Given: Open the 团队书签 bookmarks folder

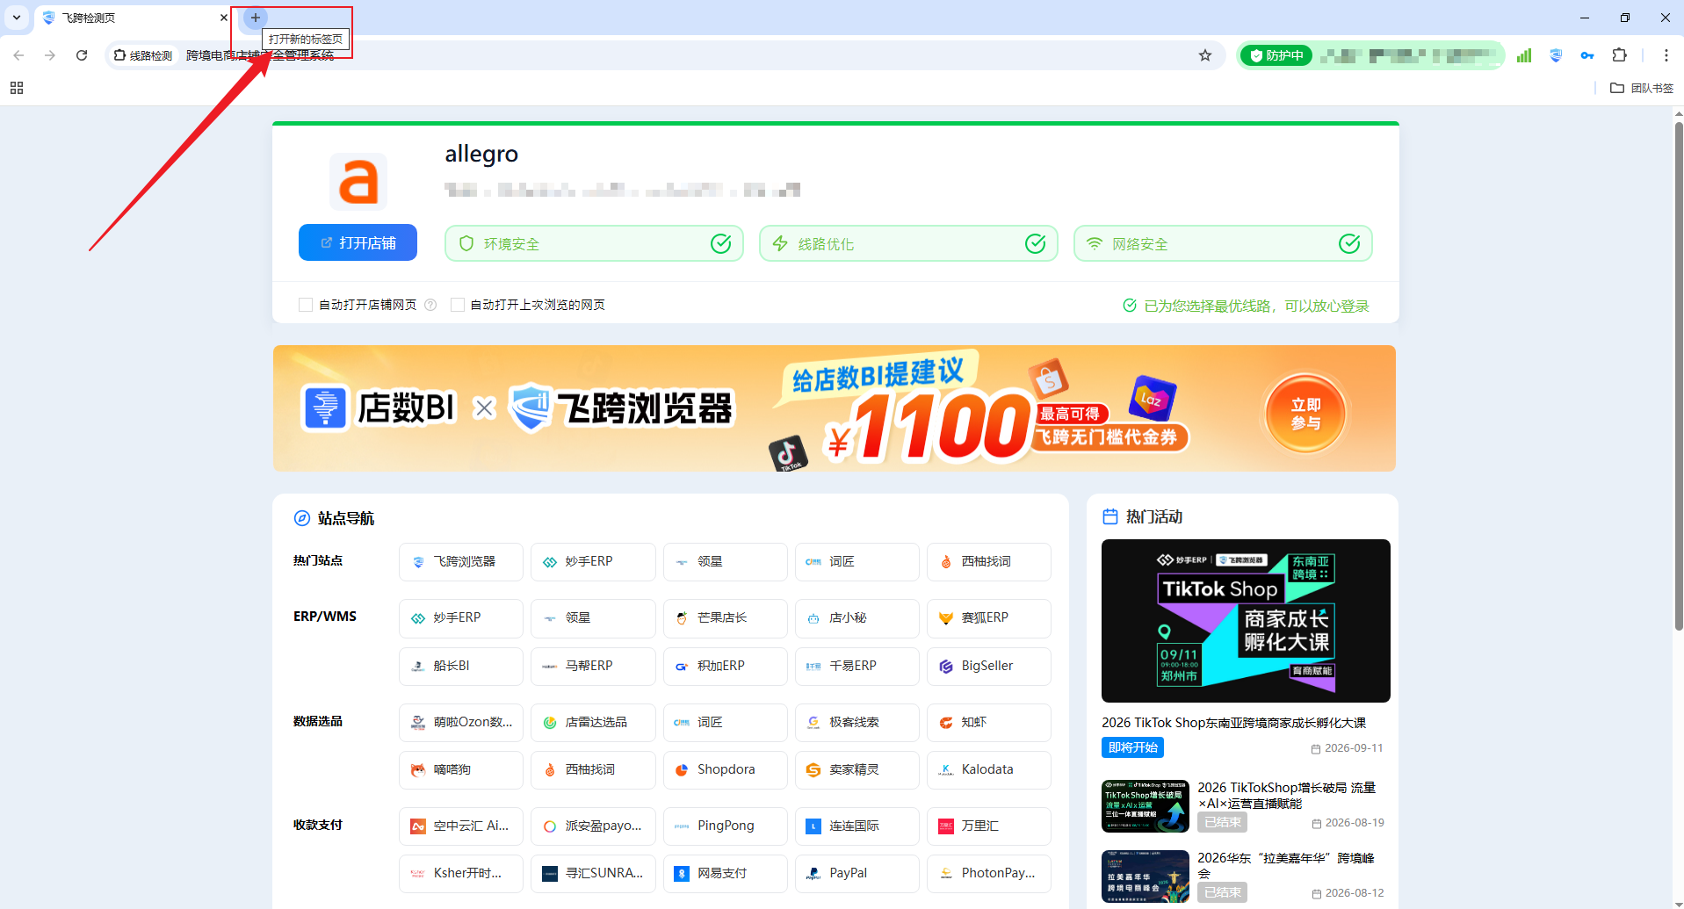Looking at the screenshot, I should click(x=1642, y=88).
